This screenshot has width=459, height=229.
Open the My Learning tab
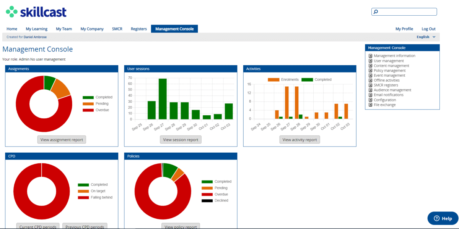(37, 29)
